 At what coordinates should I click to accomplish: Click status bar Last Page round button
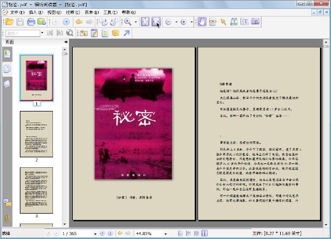110,233
